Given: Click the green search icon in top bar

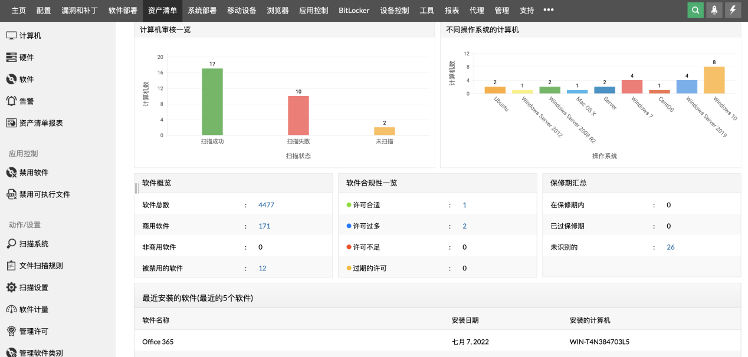Looking at the screenshot, I should 695,10.
